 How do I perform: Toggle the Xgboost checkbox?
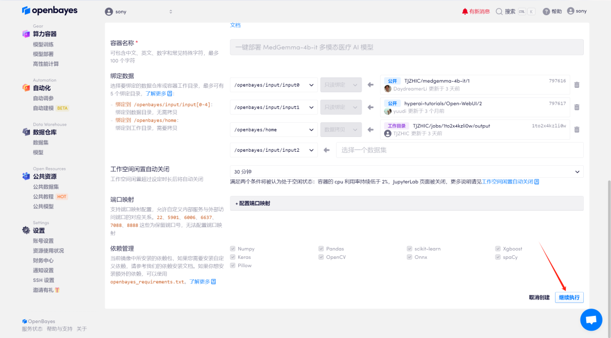(498, 249)
